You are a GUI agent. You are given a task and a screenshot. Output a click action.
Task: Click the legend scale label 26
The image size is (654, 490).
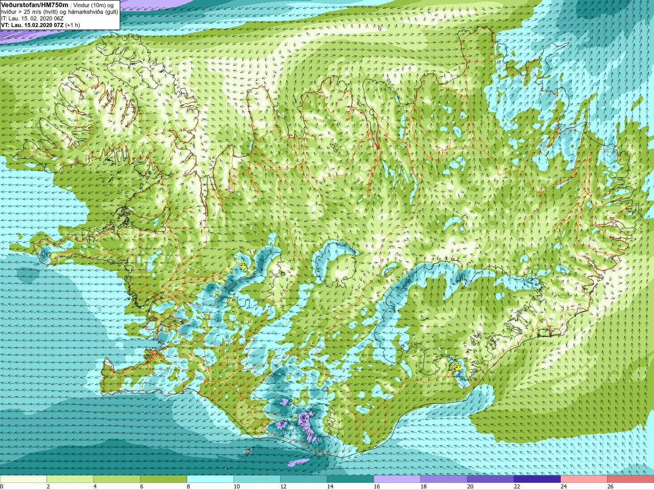[611, 486]
